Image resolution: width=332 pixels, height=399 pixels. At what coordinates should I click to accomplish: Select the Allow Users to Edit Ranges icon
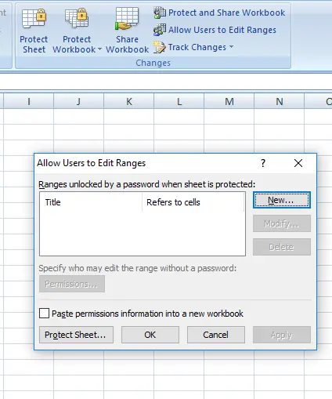[160, 30]
